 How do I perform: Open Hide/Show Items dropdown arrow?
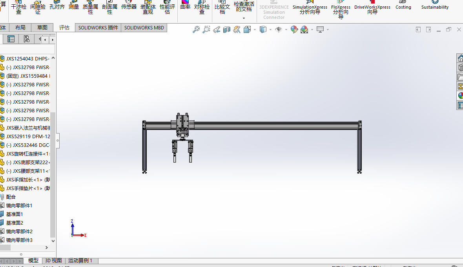point(286,29)
